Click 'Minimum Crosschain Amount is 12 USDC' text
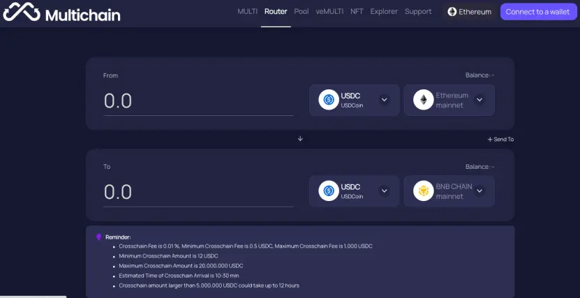The height and width of the screenshot is (298, 580). tap(168, 256)
